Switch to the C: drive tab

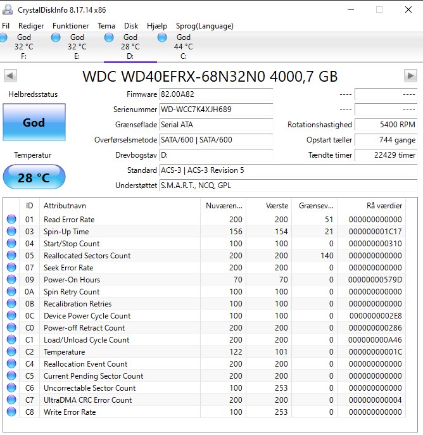pyautogui.click(x=184, y=47)
